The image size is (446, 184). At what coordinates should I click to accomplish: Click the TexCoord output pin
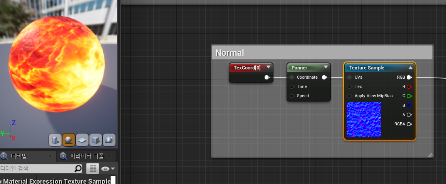point(267,77)
